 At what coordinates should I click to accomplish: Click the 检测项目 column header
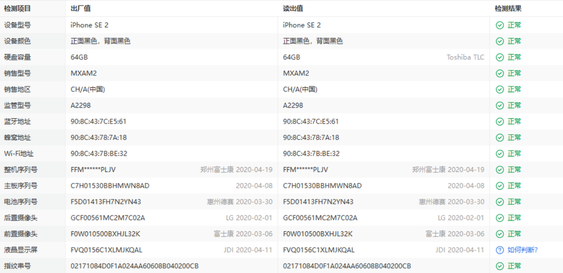click(x=18, y=9)
